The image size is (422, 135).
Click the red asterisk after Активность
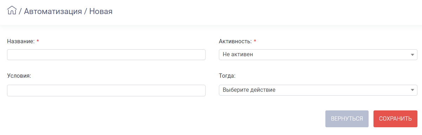255,41
